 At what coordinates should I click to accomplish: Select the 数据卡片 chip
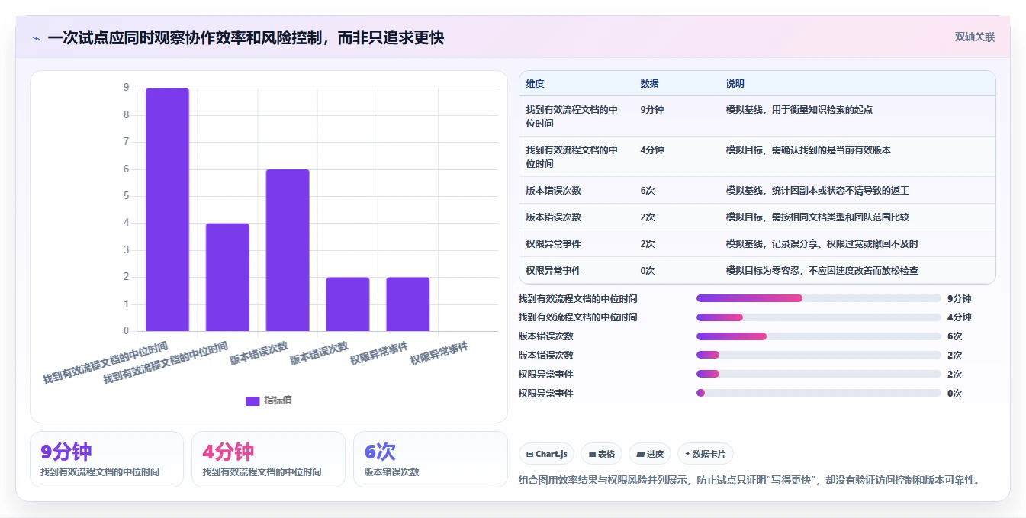[706, 454]
